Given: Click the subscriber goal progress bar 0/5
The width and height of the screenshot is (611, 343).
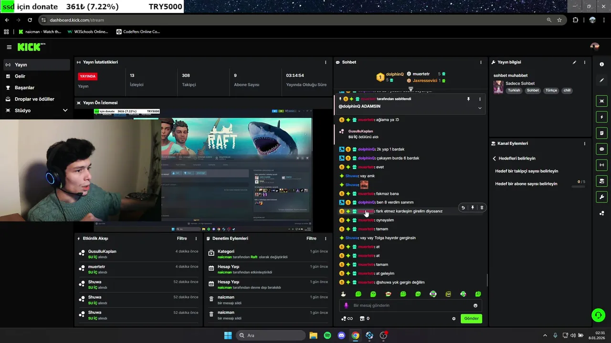Looking at the screenshot, I should 578,187.
